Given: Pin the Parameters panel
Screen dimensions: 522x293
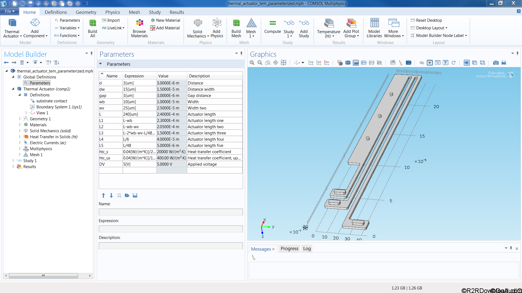Looking at the screenshot, I should [241, 53].
